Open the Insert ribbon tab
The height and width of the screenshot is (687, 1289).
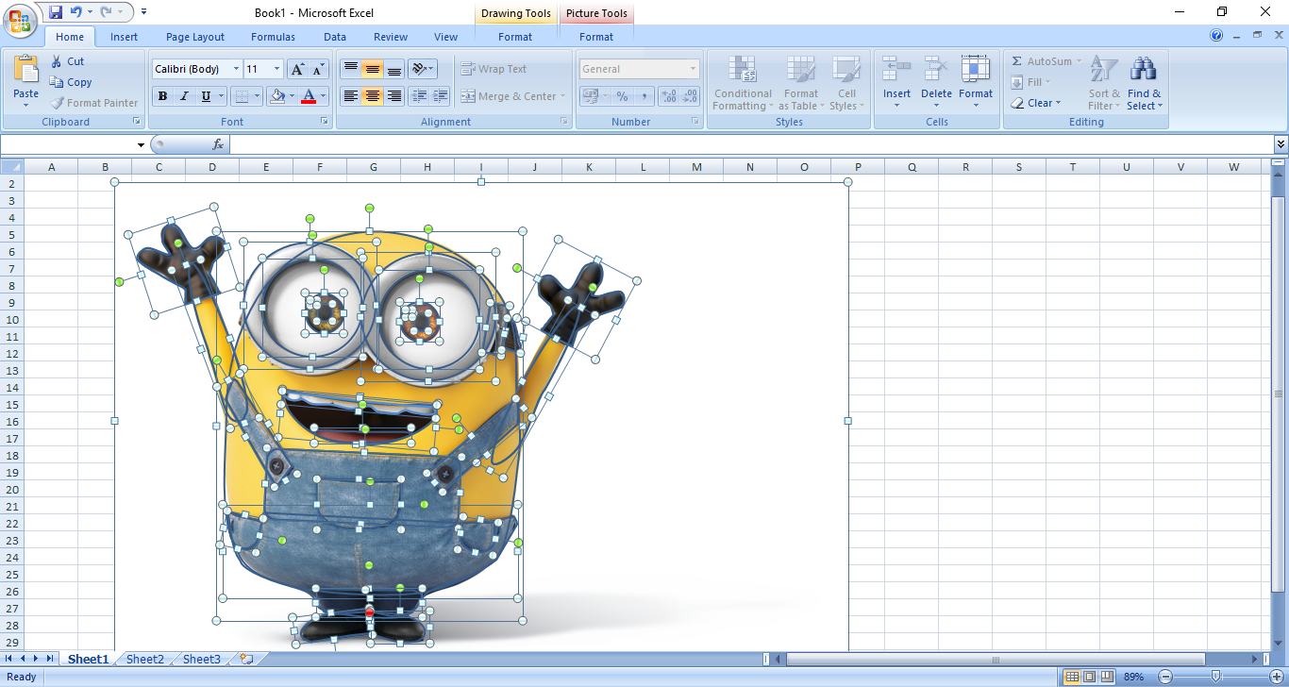(x=124, y=37)
